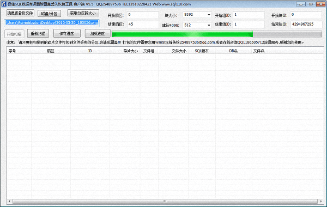Click the 结束扇区: label
327x207 pixels.
(x=116, y=25)
